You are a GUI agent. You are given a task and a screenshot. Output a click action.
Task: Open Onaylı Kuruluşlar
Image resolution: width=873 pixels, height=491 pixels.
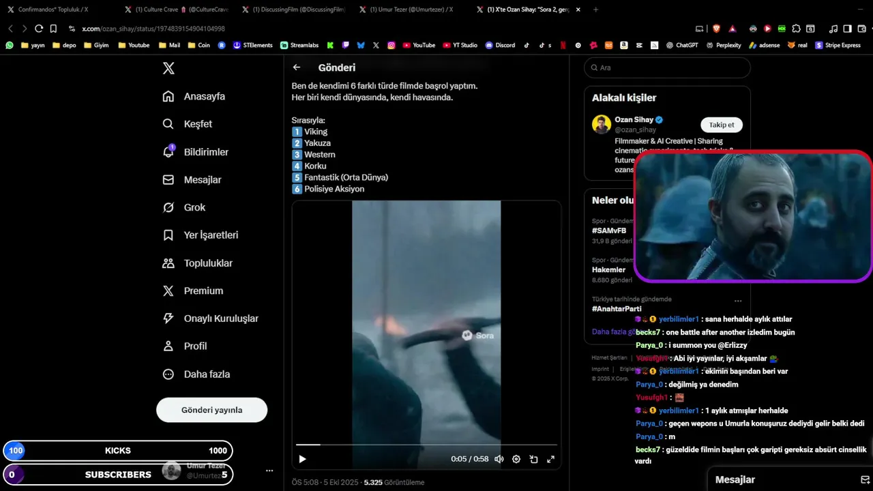point(210,318)
